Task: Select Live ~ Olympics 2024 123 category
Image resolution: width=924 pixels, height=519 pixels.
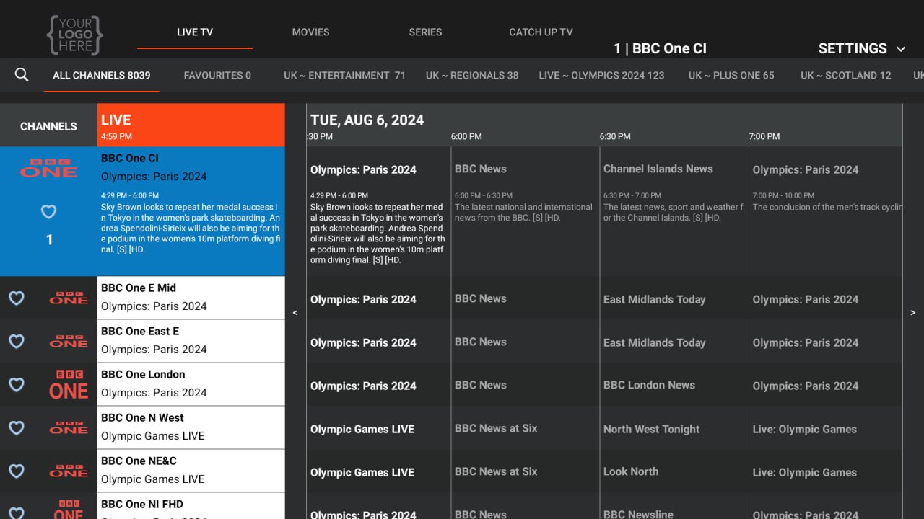Action: click(x=601, y=75)
